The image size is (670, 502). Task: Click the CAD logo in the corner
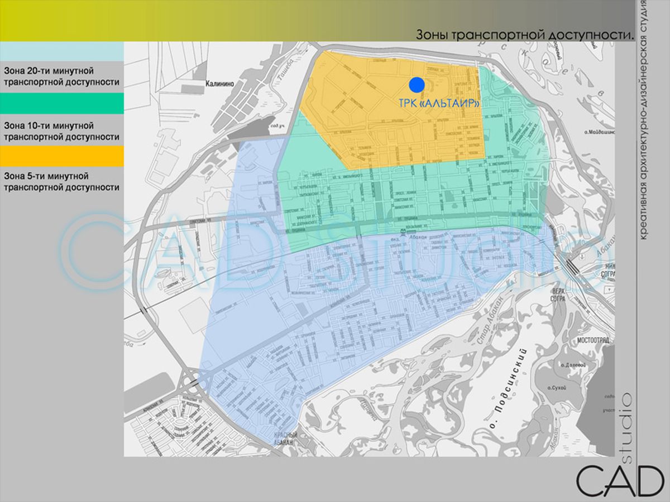[620, 480]
